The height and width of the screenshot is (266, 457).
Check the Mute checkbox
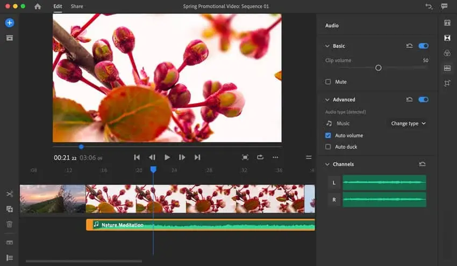(328, 82)
